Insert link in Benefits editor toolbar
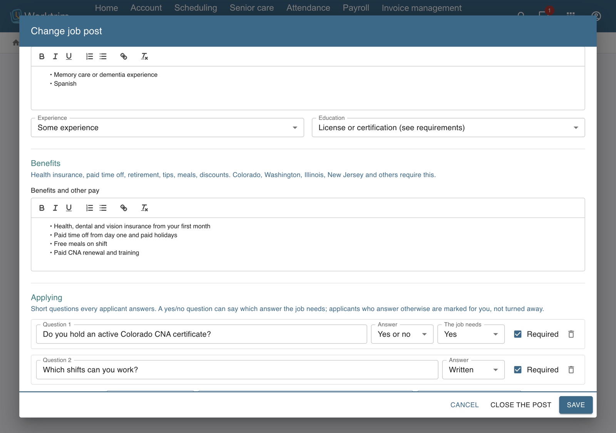The height and width of the screenshot is (433, 616). pos(124,208)
